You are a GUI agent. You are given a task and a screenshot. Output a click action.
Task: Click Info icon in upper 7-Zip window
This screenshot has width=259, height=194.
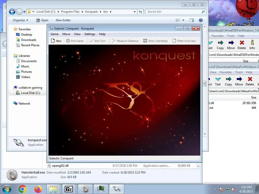252,45
